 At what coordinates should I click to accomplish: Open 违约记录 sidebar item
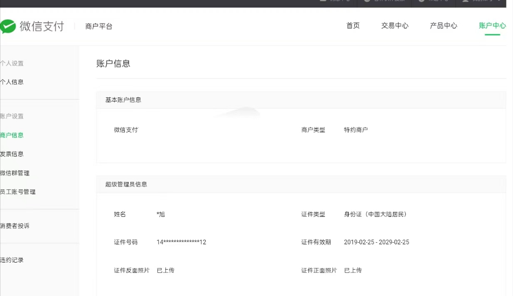click(x=12, y=260)
